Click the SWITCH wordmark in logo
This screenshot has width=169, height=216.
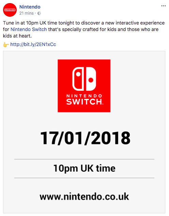(84, 102)
